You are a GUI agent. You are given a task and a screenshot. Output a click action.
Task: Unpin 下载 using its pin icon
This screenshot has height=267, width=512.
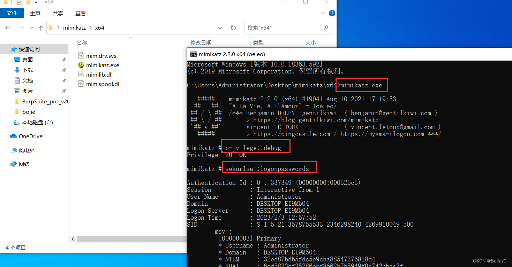click(64, 70)
